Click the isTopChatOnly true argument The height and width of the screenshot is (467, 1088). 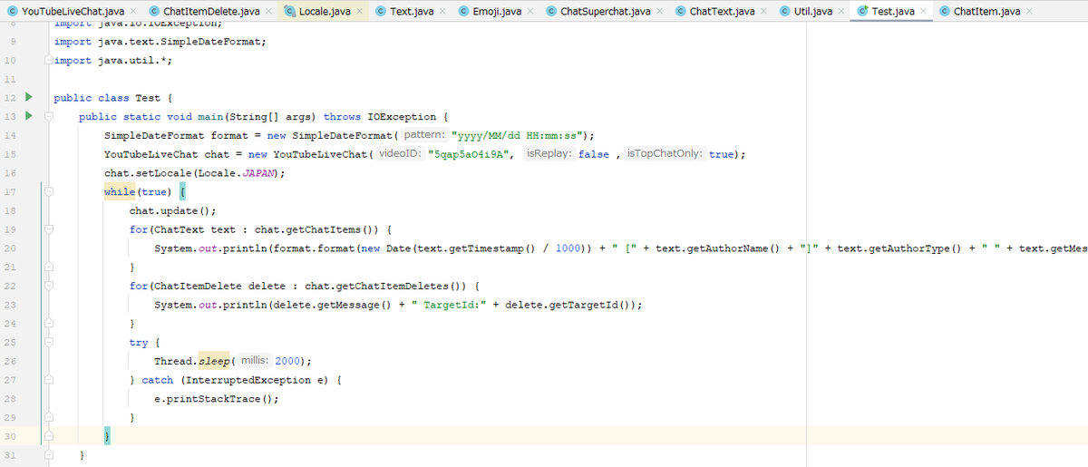click(x=721, y=154)
